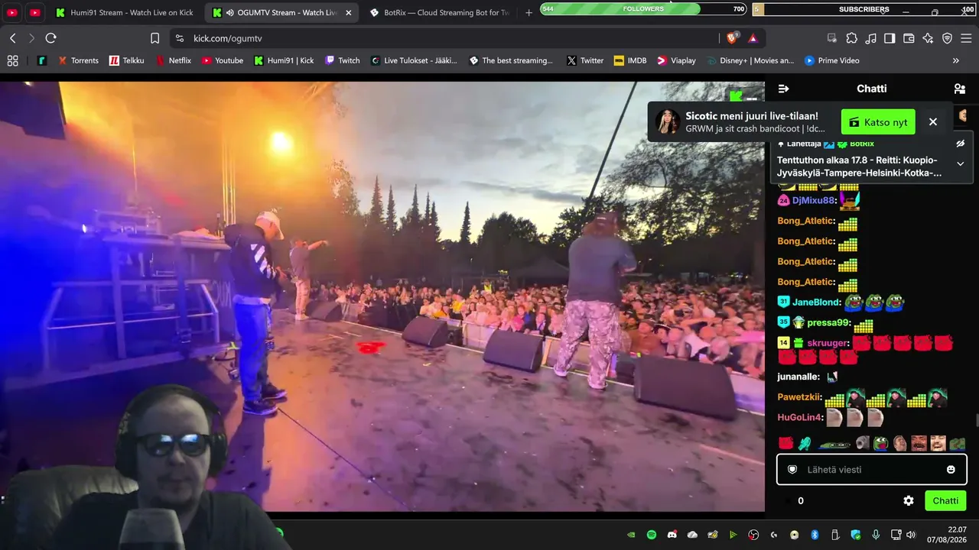The width and height of the screenshot is (979, 550).
Task: Toggle the browser sidebar panel
Action: coord(890,38)
